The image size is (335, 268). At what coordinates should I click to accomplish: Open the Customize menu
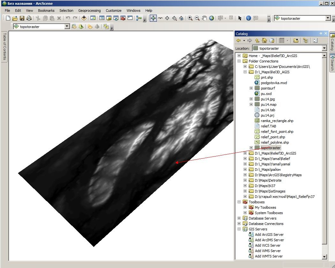(x=113, y=11)
